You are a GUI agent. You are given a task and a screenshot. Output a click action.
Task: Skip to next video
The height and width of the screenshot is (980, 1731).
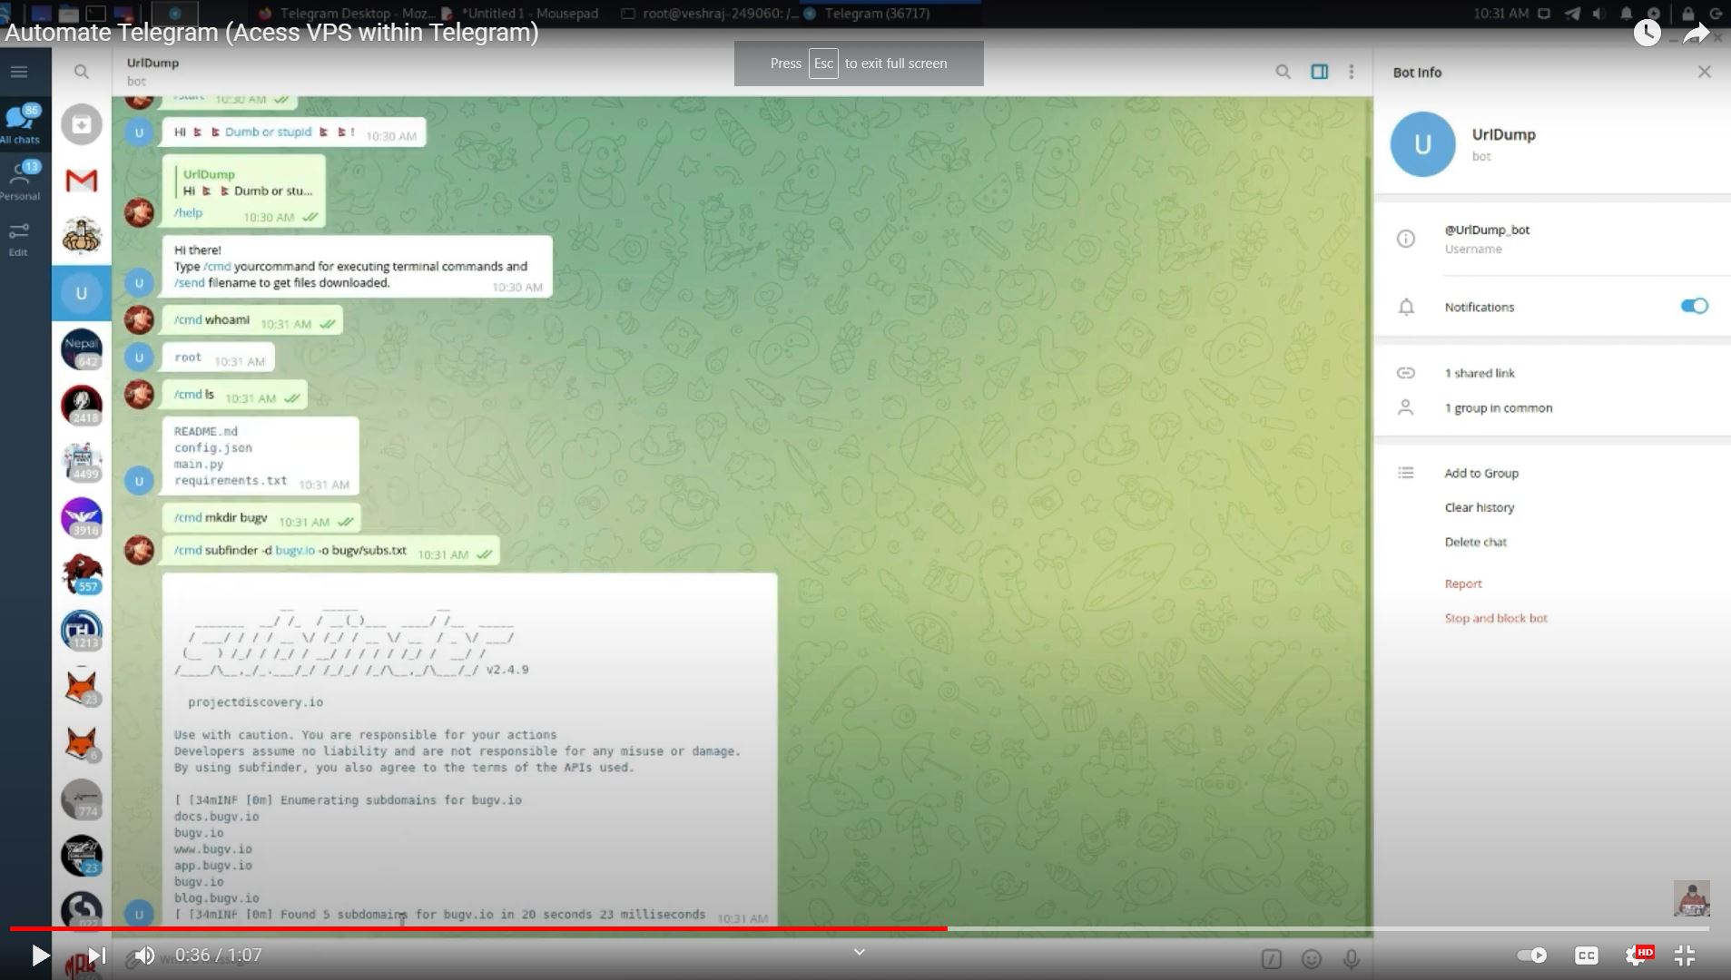(x=96, y=955)
